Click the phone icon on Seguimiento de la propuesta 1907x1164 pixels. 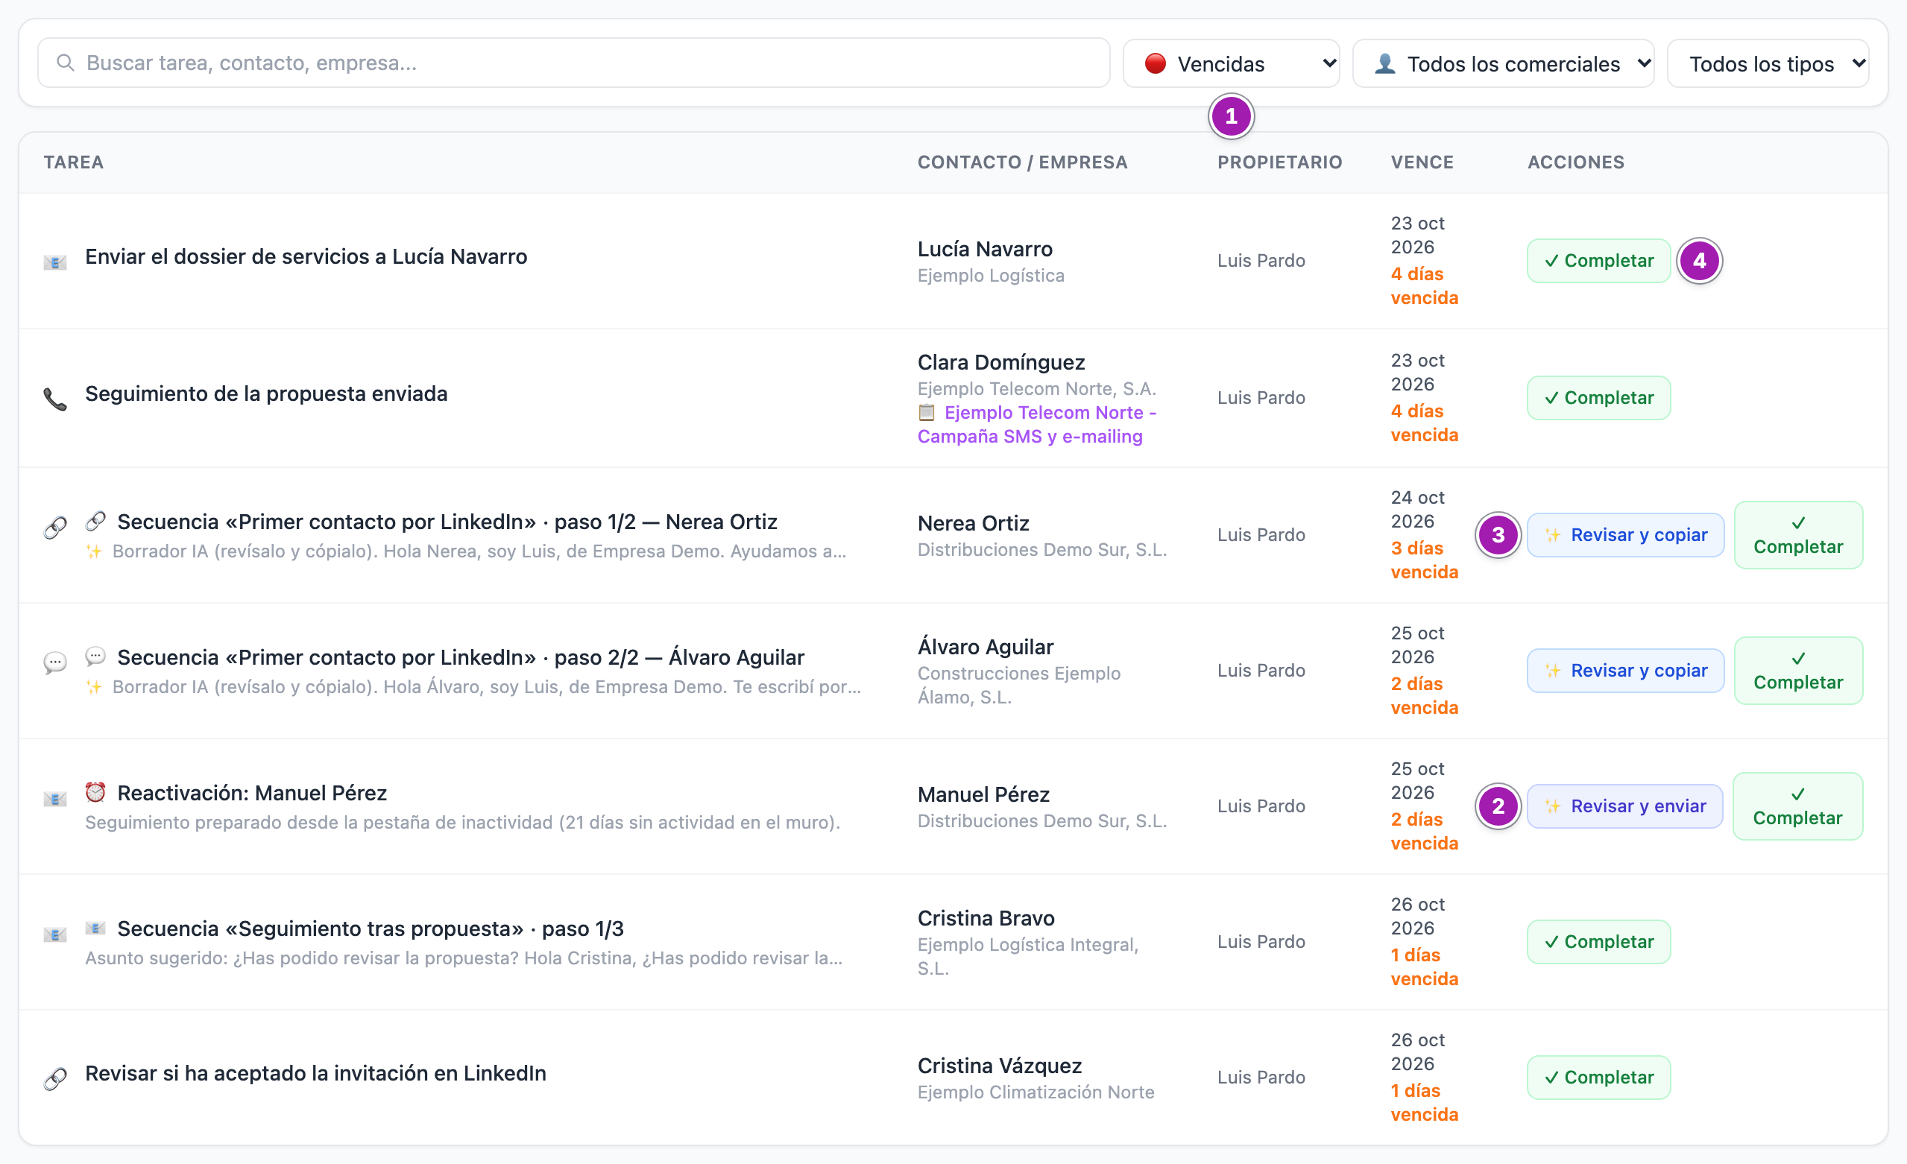point(55,399)
